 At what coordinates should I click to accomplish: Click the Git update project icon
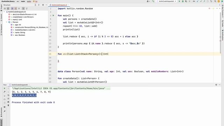click(x=197, y=1)
